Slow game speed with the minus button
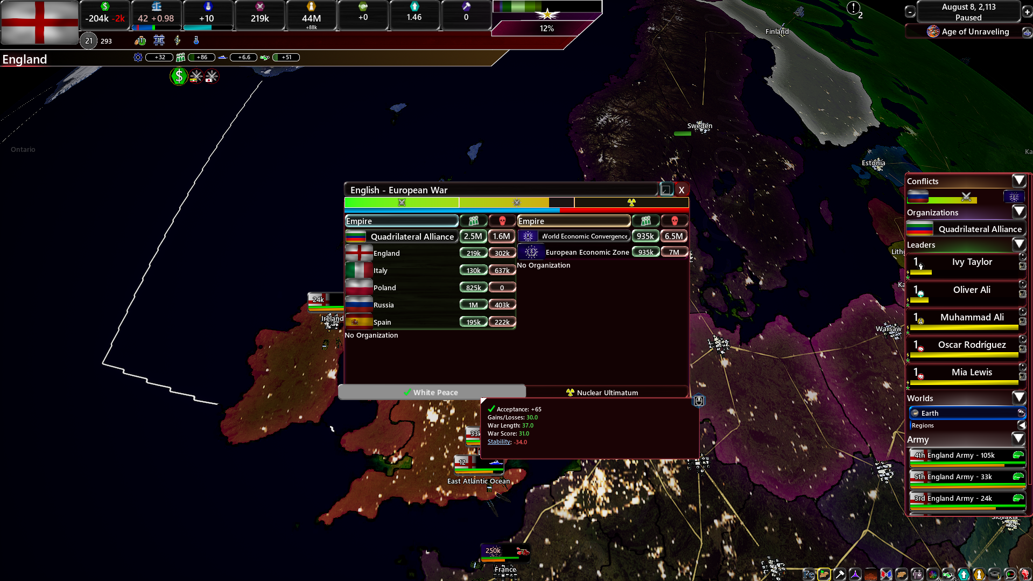The image size is (1033, 581). tap(910, 12)
